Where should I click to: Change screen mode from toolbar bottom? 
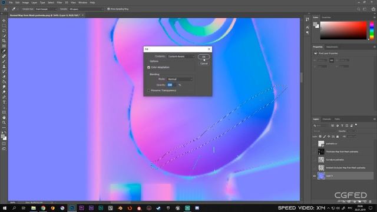tap(4, 149)
